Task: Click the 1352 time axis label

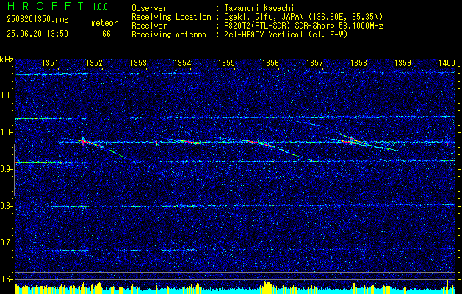Action: tap(94, 62)
